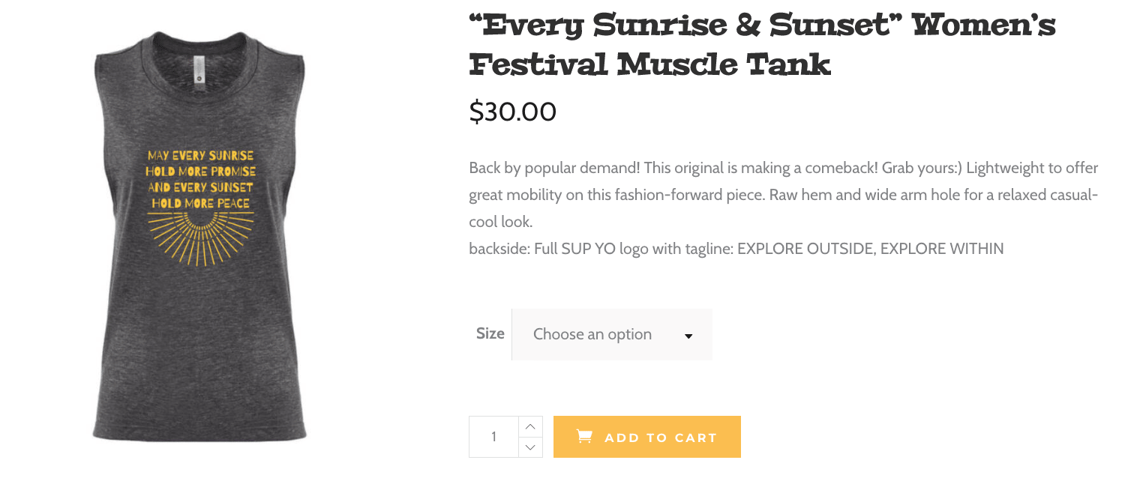Open the gray muscle tank product image
Viewport: 1128px width, 481px height.
tap(200, 236)
